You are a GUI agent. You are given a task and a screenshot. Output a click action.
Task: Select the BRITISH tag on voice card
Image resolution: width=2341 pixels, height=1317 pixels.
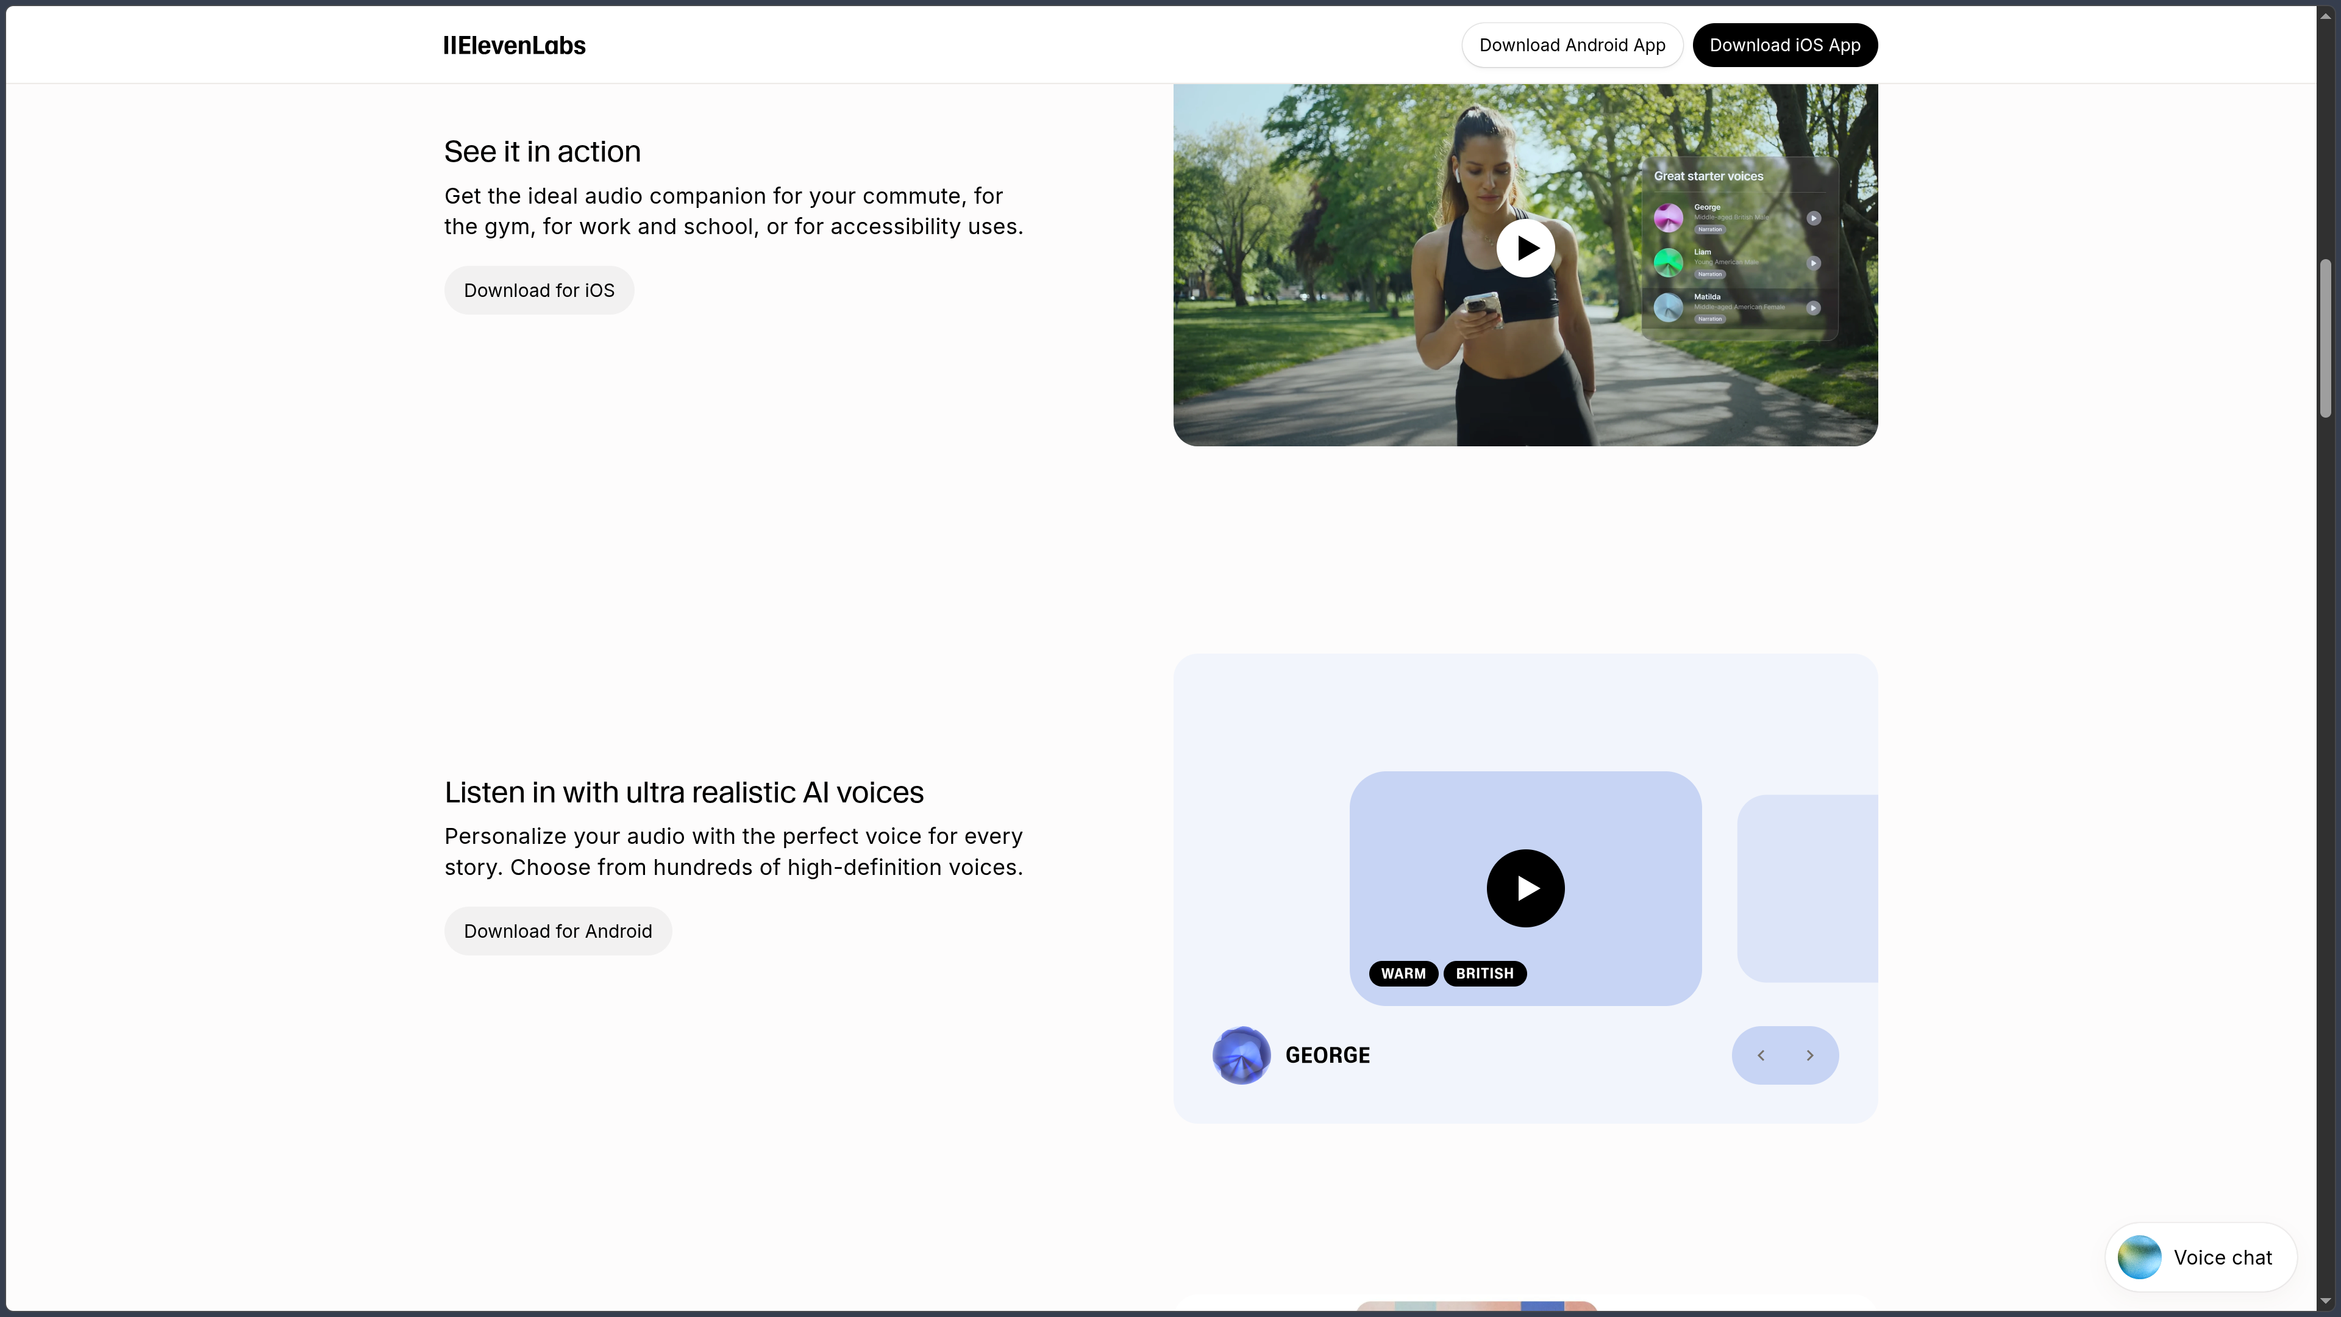click(1484, 974)
